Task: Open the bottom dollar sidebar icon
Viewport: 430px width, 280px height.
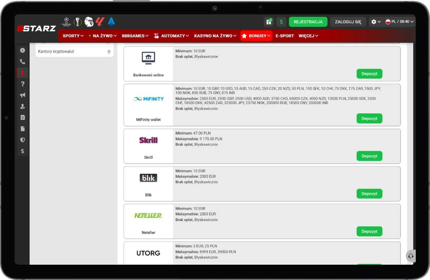Action: pyautogui.click(x=22, y=151)
